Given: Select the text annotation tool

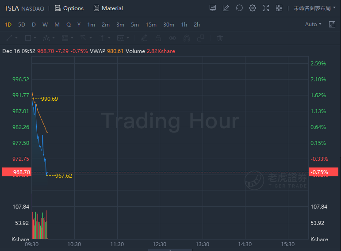Looking at the screenshot, I should [x=102, y=38].
